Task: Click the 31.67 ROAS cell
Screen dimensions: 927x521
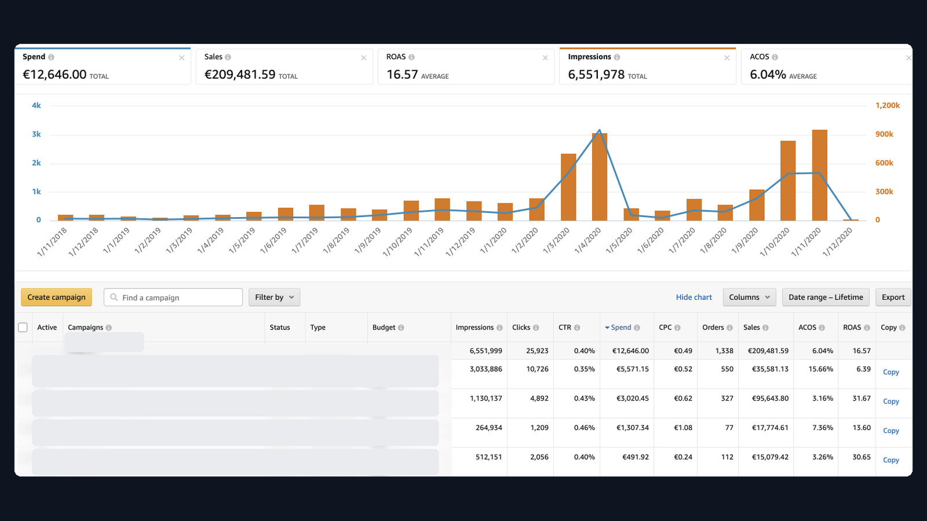Action: tap(862, 398)
